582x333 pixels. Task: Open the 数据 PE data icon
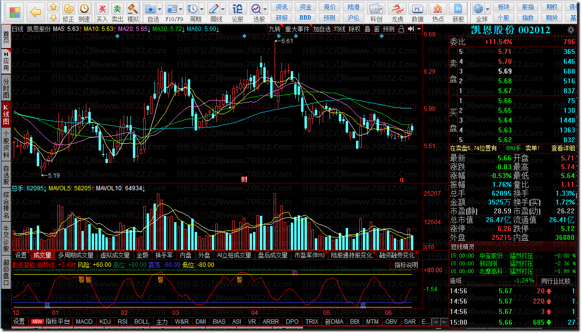click(x=418, y=8)
